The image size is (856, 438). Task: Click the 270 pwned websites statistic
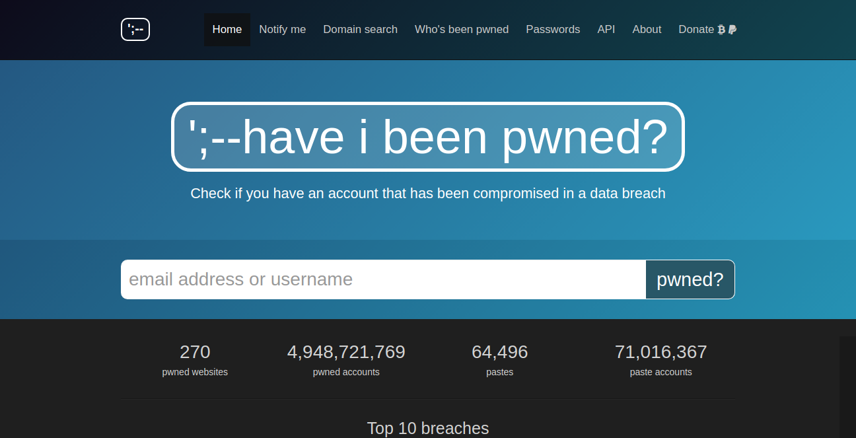(x=195, y=359)
